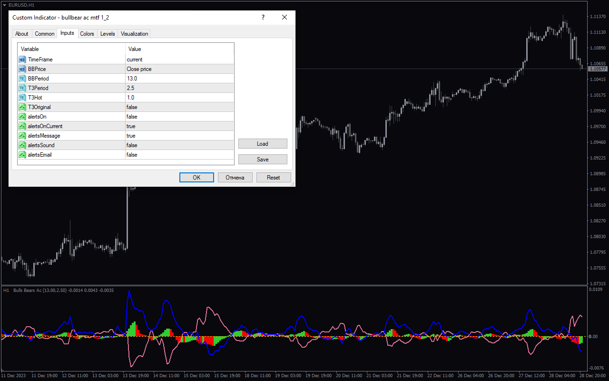Switch to the Common tab

coord(45,34)
